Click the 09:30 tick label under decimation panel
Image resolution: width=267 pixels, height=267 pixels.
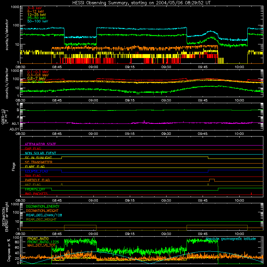click(166, 234)
